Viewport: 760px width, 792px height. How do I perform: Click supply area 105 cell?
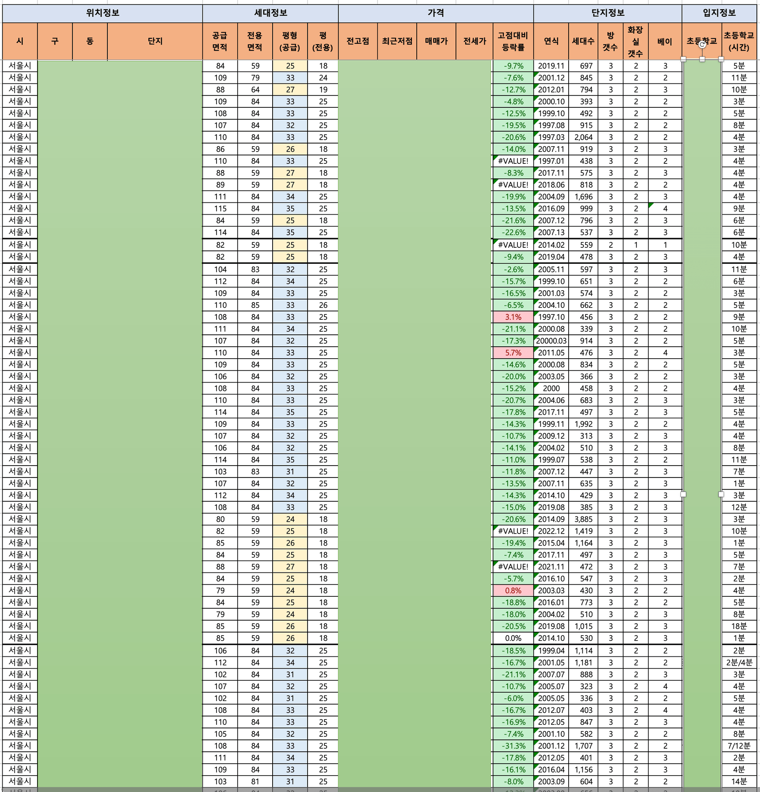(x=220, y=734)
